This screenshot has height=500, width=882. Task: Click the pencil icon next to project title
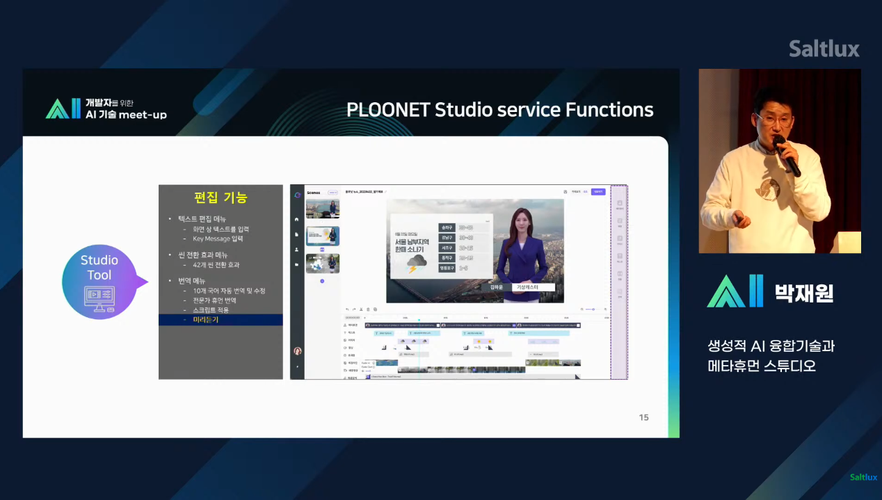(x=385, y=192)
